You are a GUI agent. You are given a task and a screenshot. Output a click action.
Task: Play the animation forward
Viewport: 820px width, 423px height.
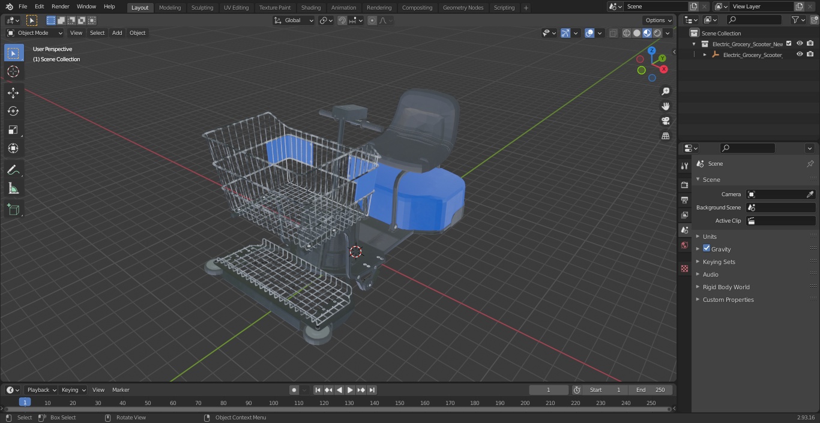coord(350,390)
